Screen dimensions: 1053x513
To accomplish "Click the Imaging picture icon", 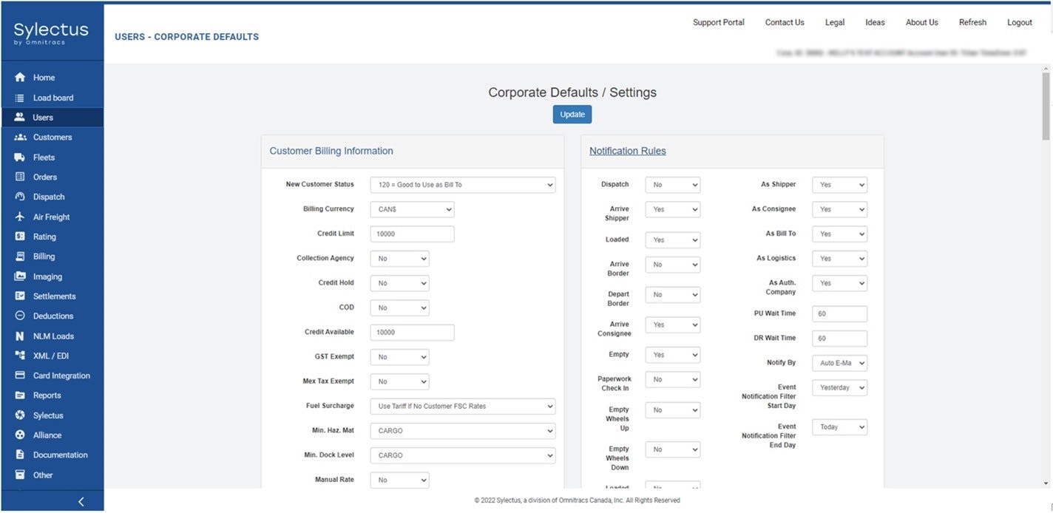I will pos(20,276).
